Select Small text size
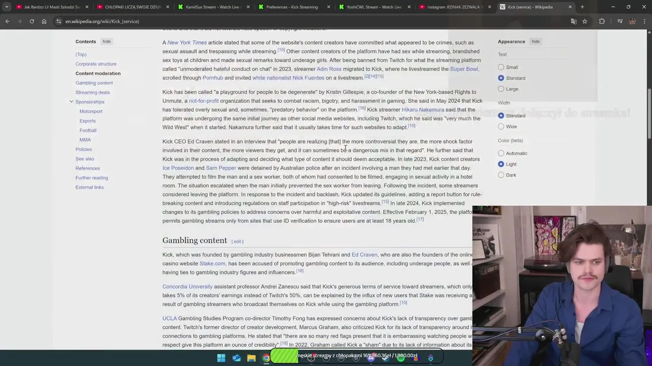The height and width of the screenshot is (366, 652). 501,67
